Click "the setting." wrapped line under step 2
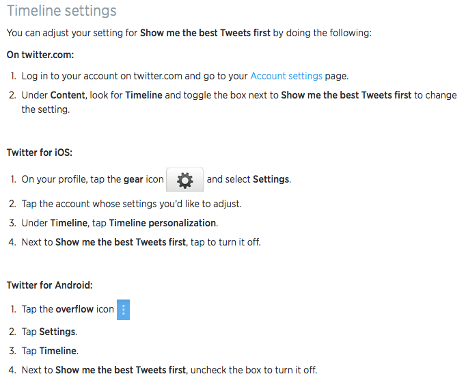 click(x=46, y=110)
